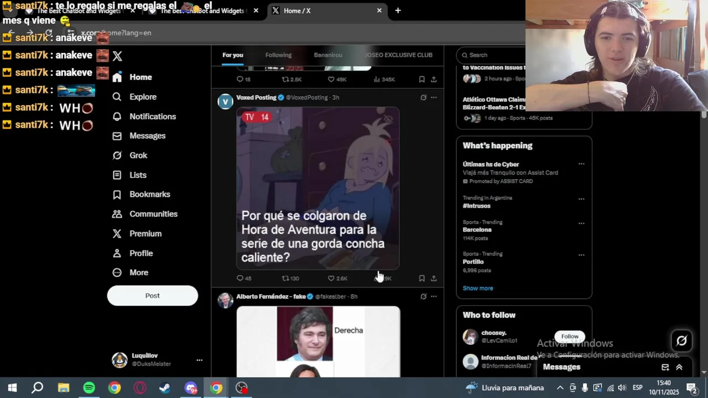Screen dimensions: 708x398
Task: Open Messages in the sidebar
Action: coord(139,136)
